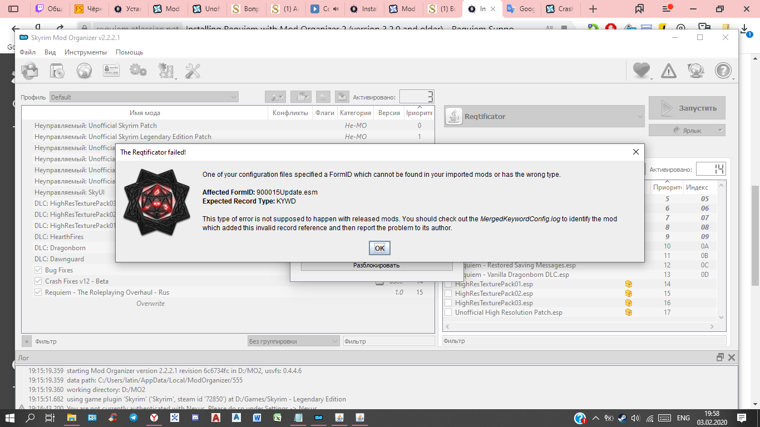
Task: Toggle Requiem - The Roleplaying Overhaul - Rus checkbox
Action: [38, 292]
